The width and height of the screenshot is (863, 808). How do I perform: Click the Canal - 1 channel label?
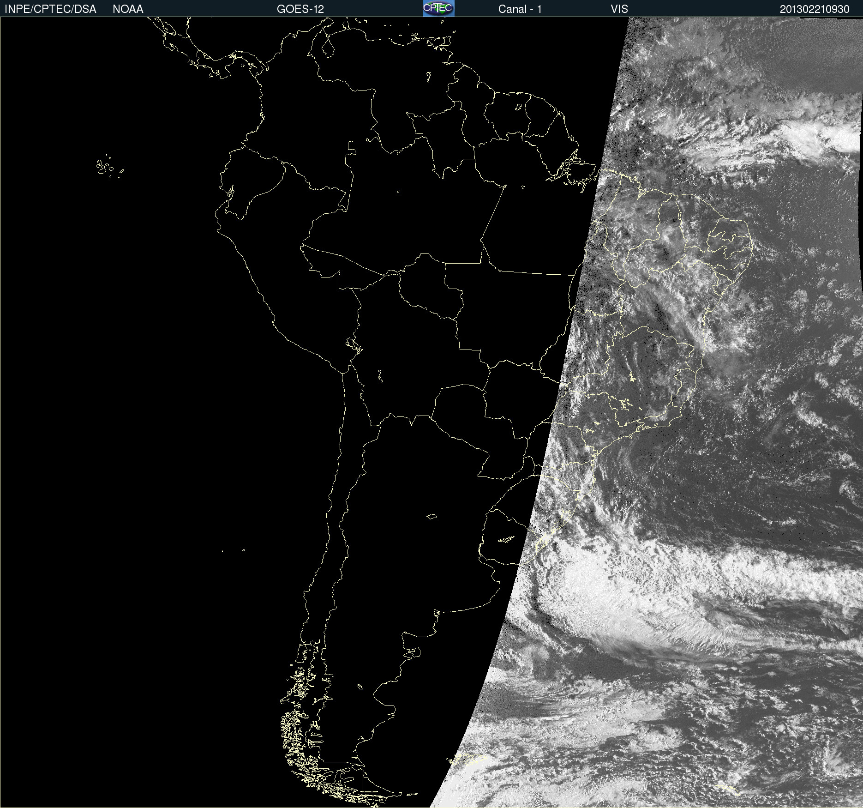(x=520, y=9)
